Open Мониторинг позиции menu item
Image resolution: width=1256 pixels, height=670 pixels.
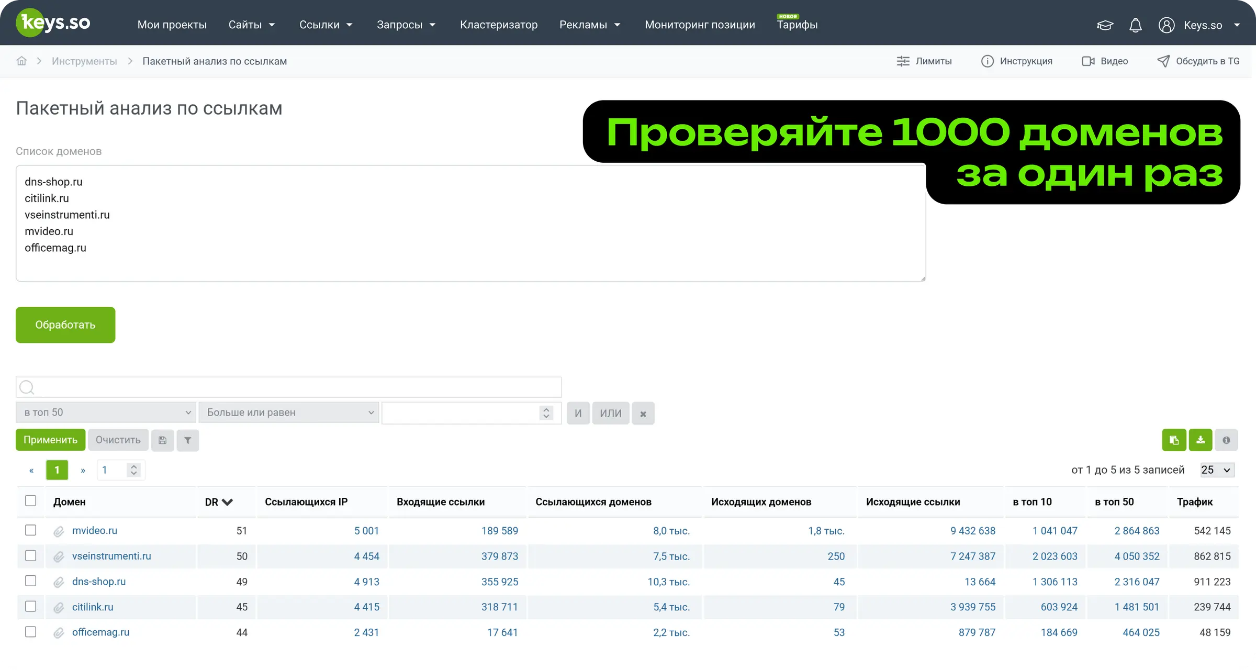pos(700,25)
